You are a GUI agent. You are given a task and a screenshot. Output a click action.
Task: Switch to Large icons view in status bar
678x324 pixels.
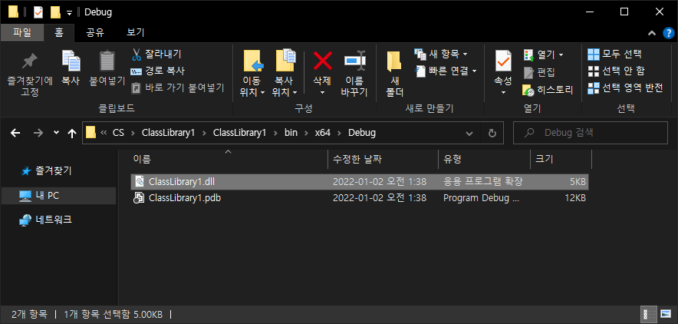pyautogui.click(x=665, y=314)
